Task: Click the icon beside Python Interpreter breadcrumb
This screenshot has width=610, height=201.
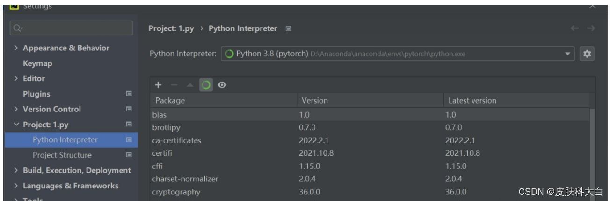Action: (288, 29)
